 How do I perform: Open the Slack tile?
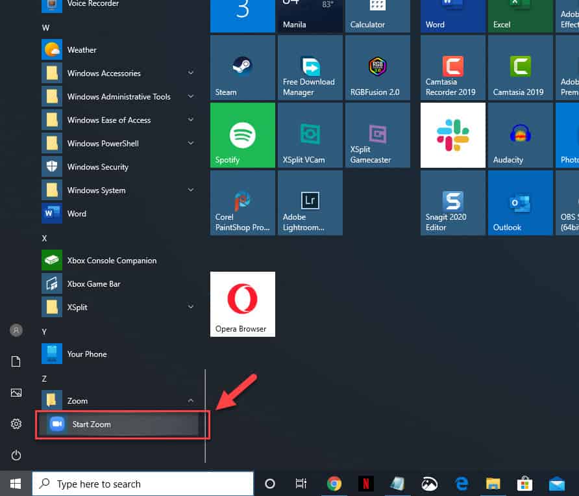click(453, 135)
